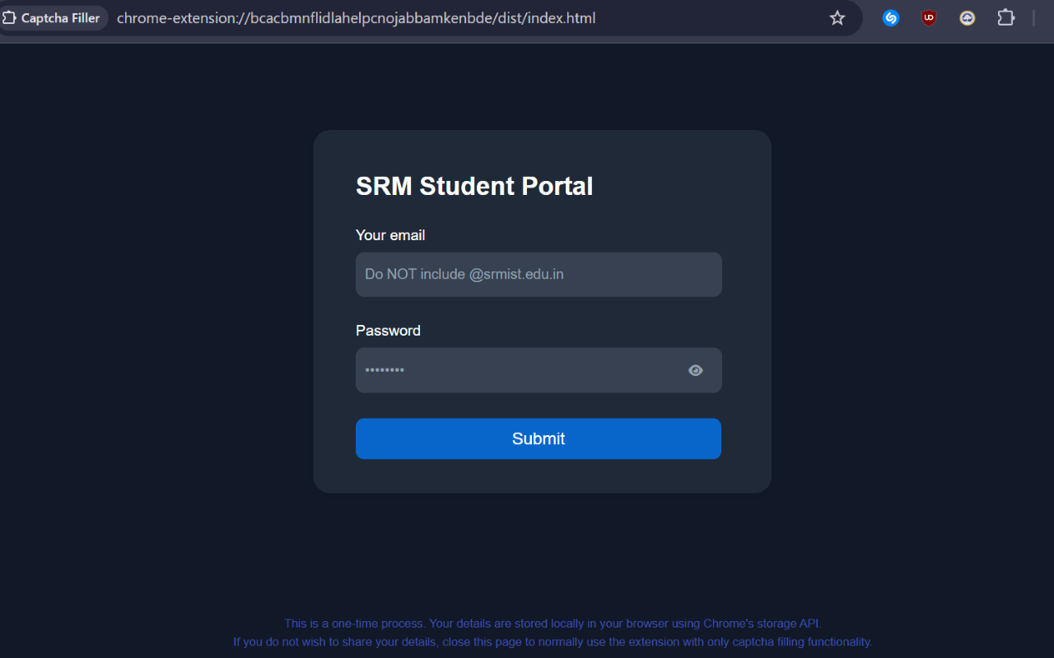This screenshot has height=658, width=1054.
Task: Click the Your email label
Action: pyautogui.click(x=390, y=235)
